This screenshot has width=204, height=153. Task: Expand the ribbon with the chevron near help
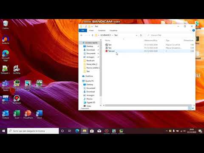pyautogui.click(x=190, y=31)
